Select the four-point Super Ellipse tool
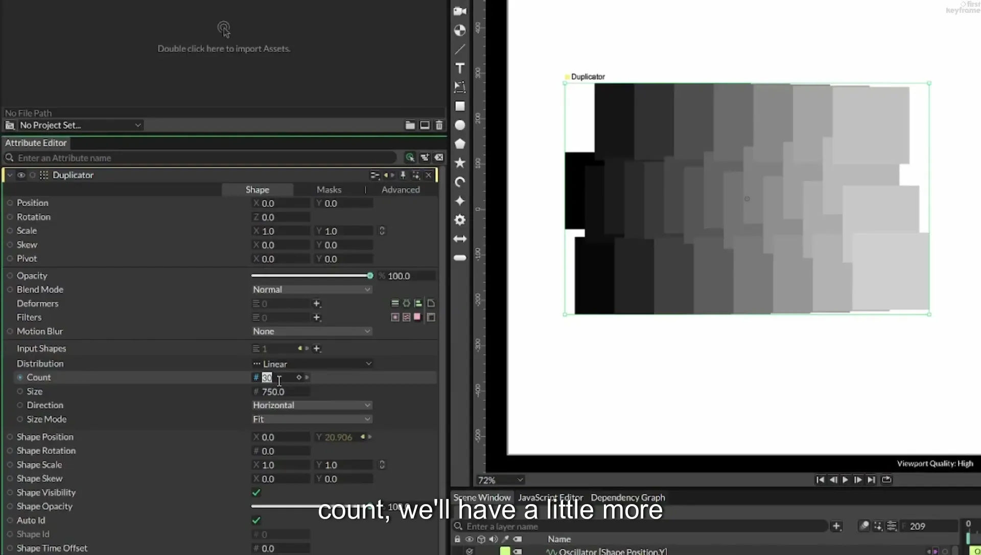The image size is (981, 555). tap(460, 201)
